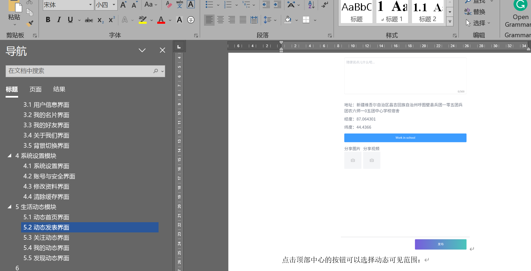The width and height of the screenshot is (531, 271).
Task: Click the red font color swatch
Action: (161, 20)
